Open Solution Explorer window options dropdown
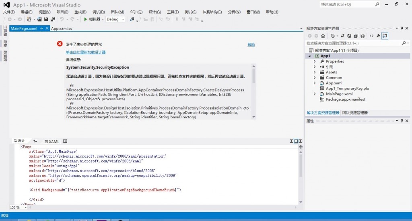Image resolution: width=412 pixels, height=221 pixels. point(397,28)
